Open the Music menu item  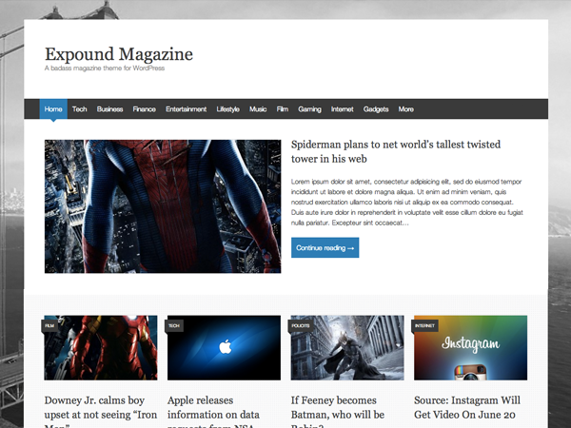coord(258,109)
